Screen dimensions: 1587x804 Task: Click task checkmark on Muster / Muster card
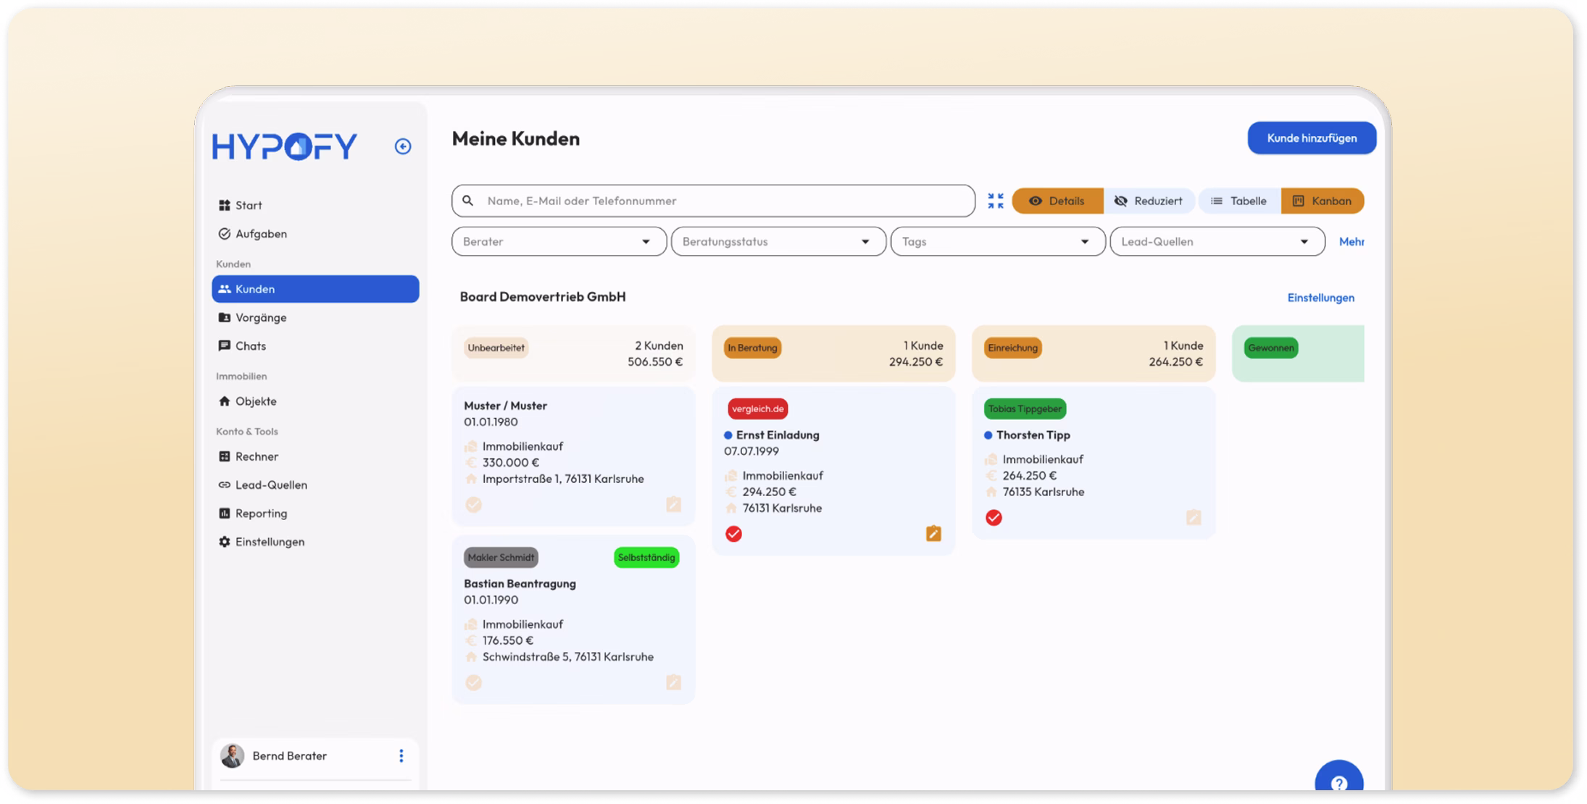(x=474, y=505)
